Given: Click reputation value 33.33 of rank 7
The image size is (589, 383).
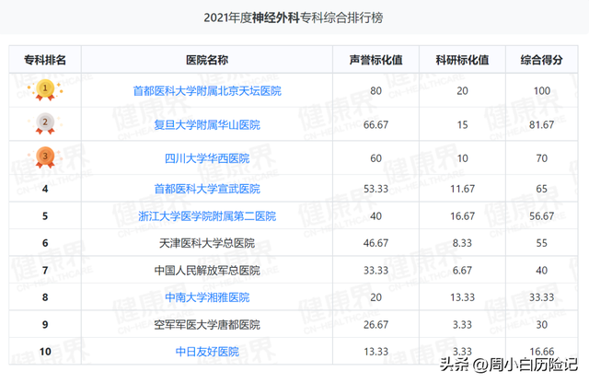Looking at the screenshot, I should 375,271.
